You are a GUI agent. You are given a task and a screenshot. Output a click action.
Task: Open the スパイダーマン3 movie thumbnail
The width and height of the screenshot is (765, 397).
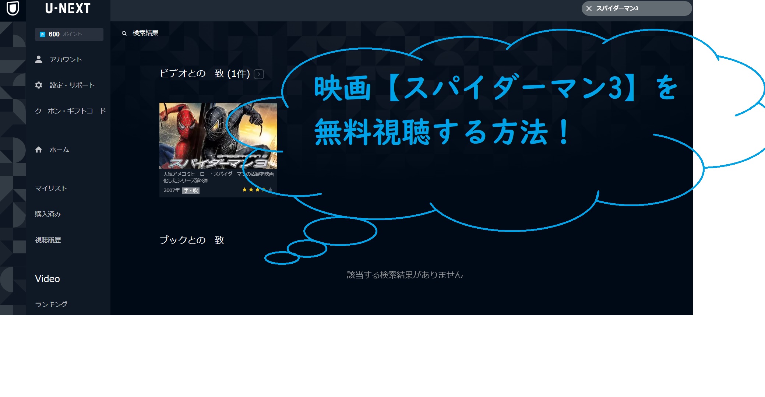(x=218, y=136)
